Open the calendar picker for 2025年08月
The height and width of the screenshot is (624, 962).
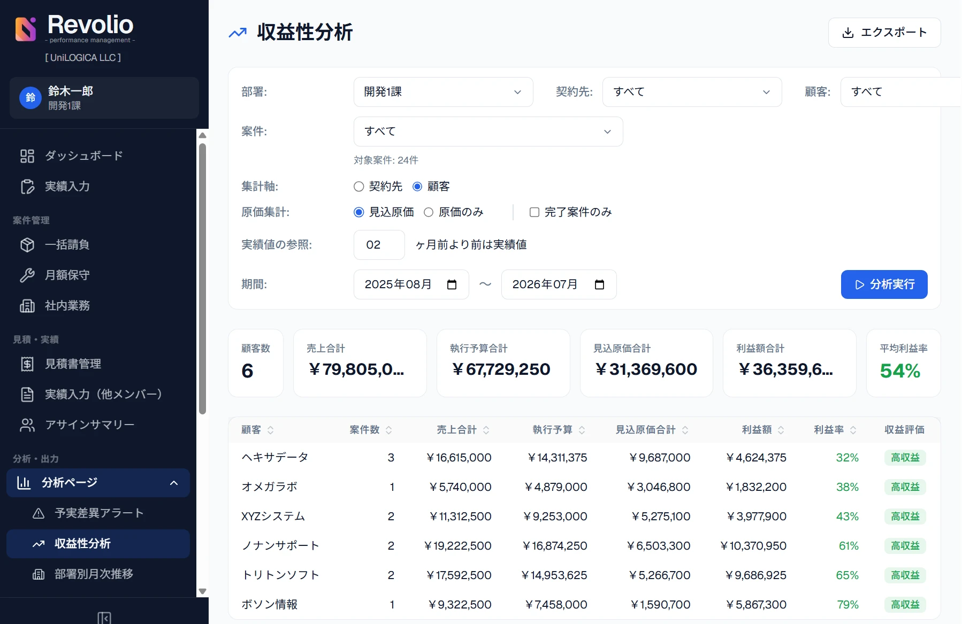tap(452, 284)
